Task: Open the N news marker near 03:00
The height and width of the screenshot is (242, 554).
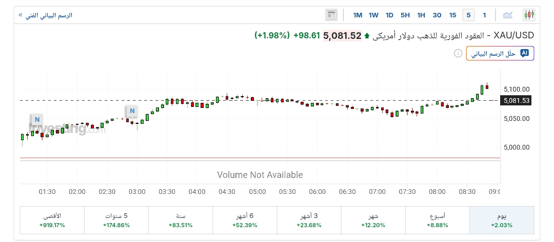Action: click(132, 111)
